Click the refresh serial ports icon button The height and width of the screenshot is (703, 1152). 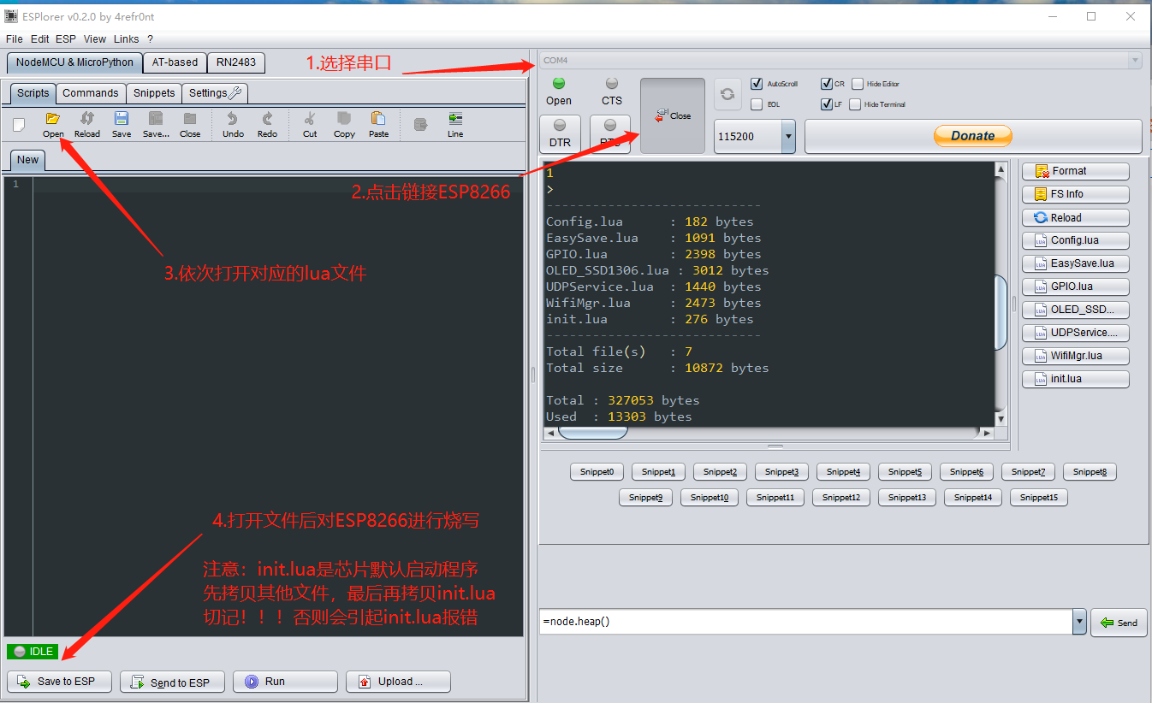coord(727,94)
